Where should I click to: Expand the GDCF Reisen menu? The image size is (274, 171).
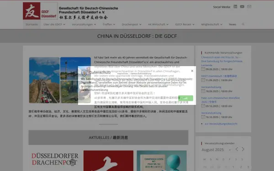tap(184, 25)
